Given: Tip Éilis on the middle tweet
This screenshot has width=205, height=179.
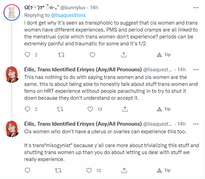Looking at the screenshot, I should 164,109.
